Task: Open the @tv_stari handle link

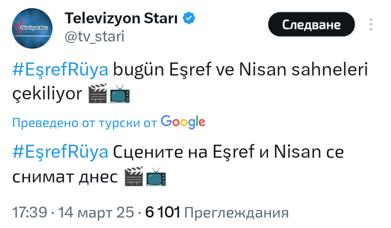Action: tap(94, 37)
